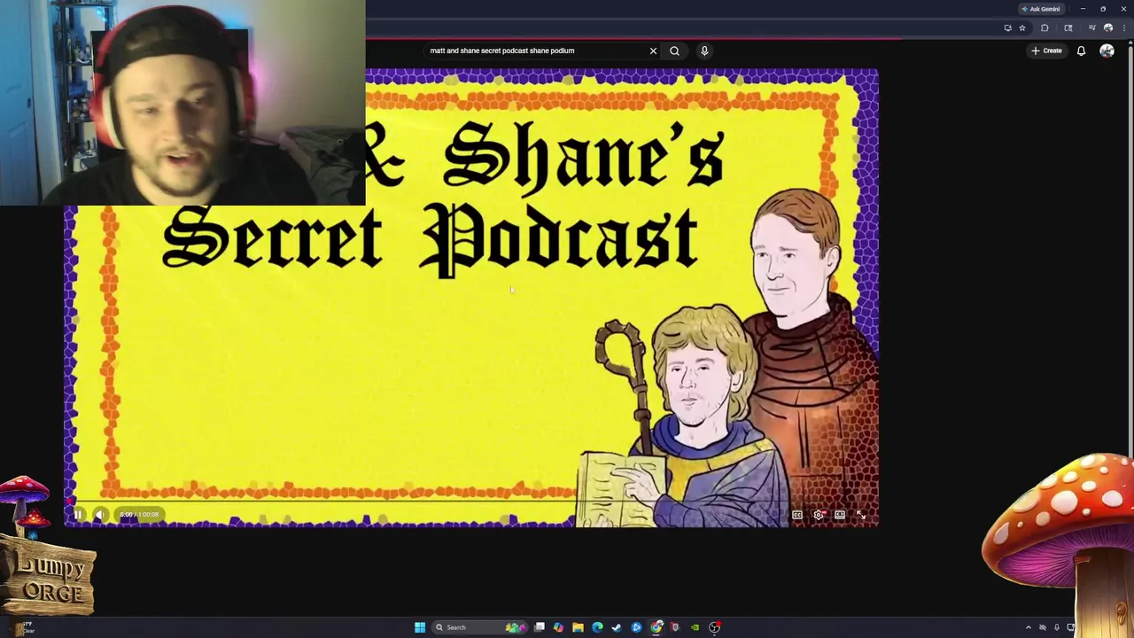Click the video thumbnail artwork

point(471,298)
